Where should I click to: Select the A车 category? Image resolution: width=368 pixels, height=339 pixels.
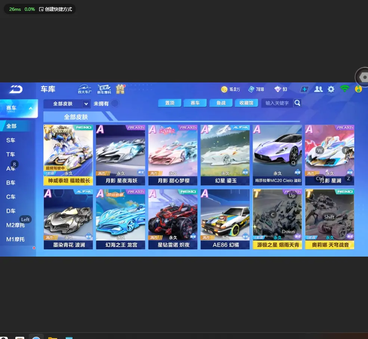click(x=11, y=169)
